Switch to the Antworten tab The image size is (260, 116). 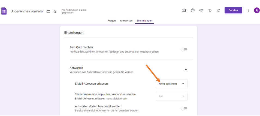(126, 21)
